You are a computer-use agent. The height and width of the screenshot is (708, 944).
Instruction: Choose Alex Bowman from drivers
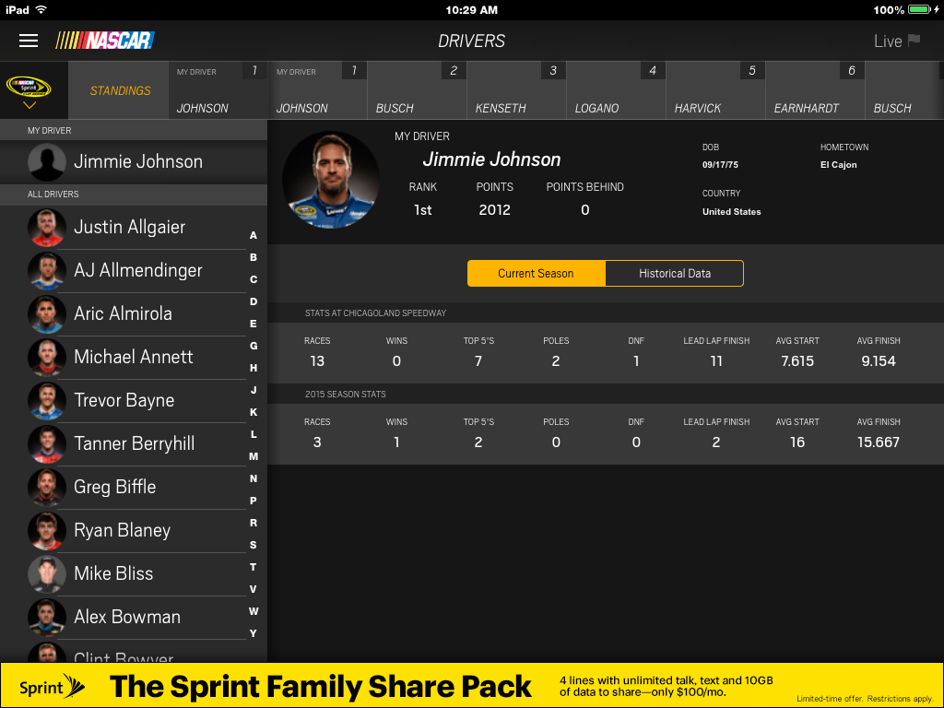[134, 617]
